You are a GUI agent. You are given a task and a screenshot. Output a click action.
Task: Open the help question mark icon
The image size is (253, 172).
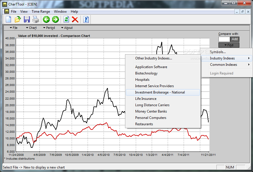click(x=86, y=19)
